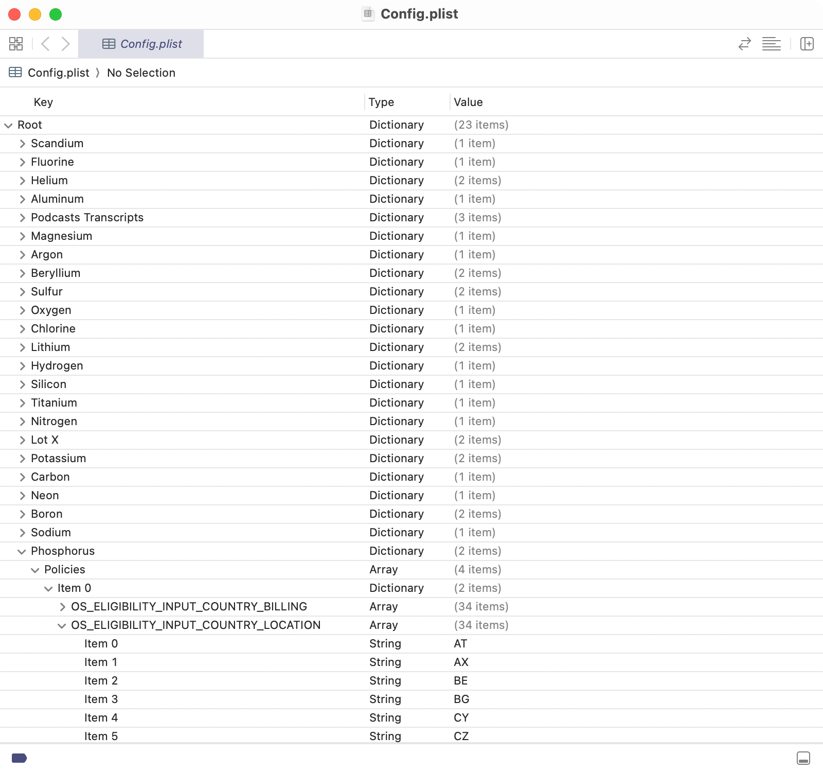823x772 pixels.
Task: Select the string value CY
Action: 461,718
